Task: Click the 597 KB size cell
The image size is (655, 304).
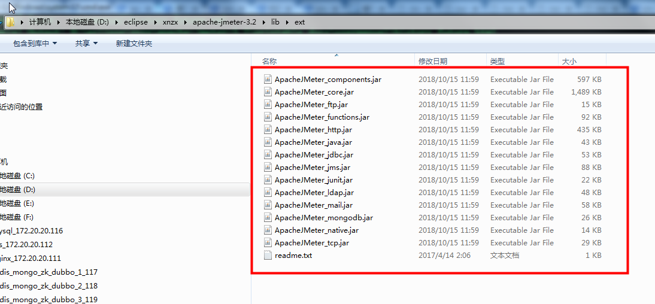Action: tap(589, 80)
